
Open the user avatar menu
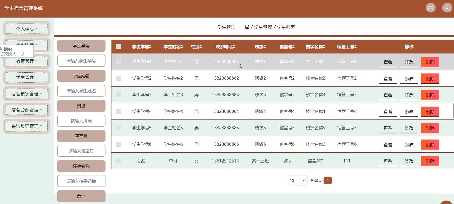[447, 8]
